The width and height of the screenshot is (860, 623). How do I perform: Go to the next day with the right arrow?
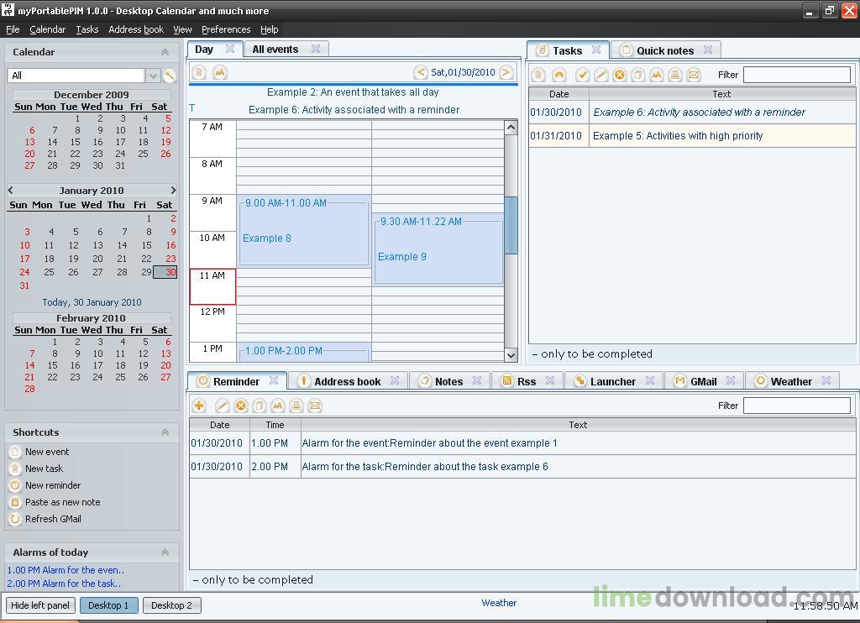pos(506,72)
